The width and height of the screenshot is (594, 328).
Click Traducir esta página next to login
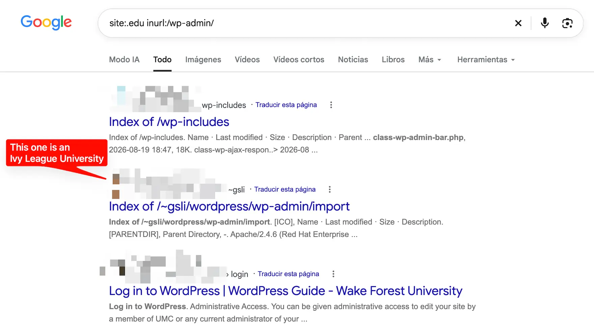(x=289, y=274)
